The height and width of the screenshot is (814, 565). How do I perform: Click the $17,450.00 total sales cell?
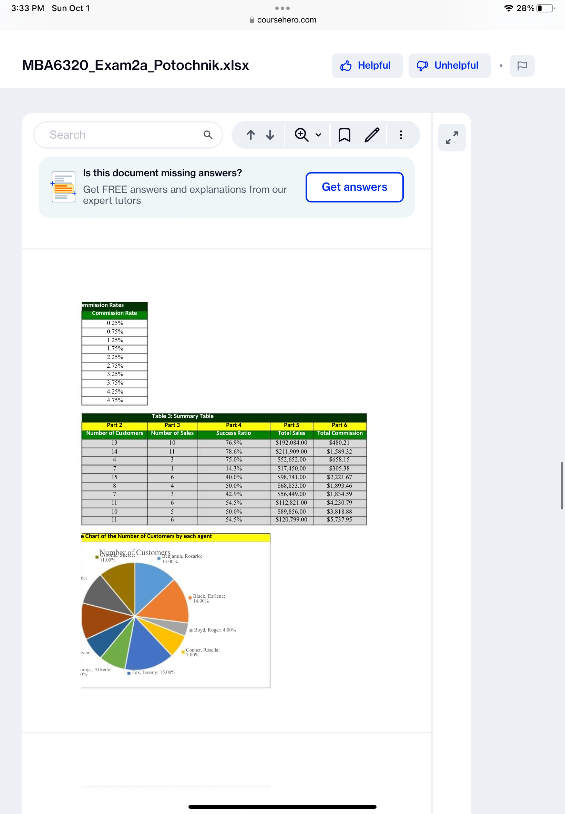click(x=291, y=468)
